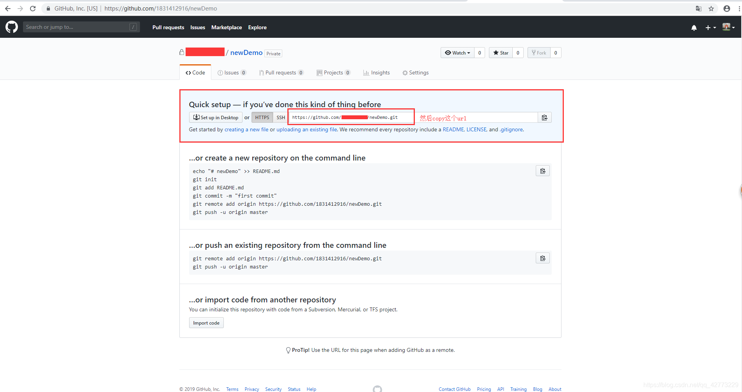This screenshot has width=742, height=392.
Task: Click the 'git init' command line
Action: pyautogui.click(x=205, y=179)
